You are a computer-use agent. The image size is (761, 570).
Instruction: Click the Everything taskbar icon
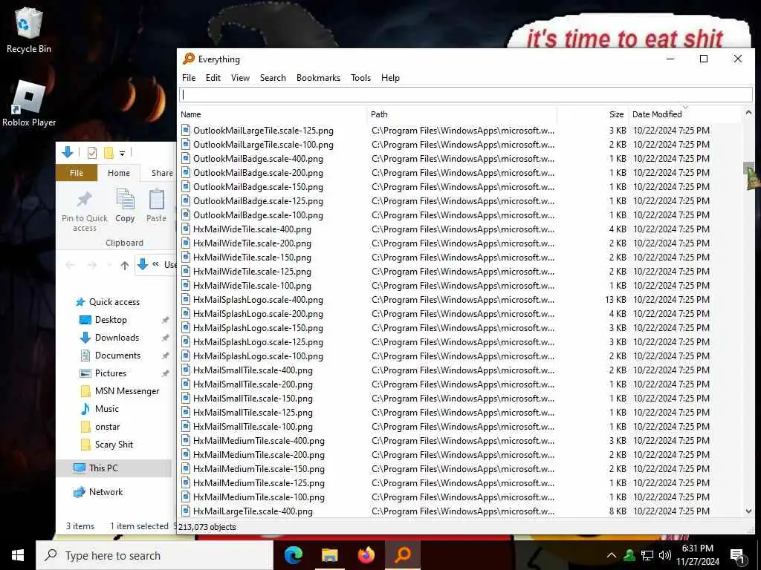(403, 554)
